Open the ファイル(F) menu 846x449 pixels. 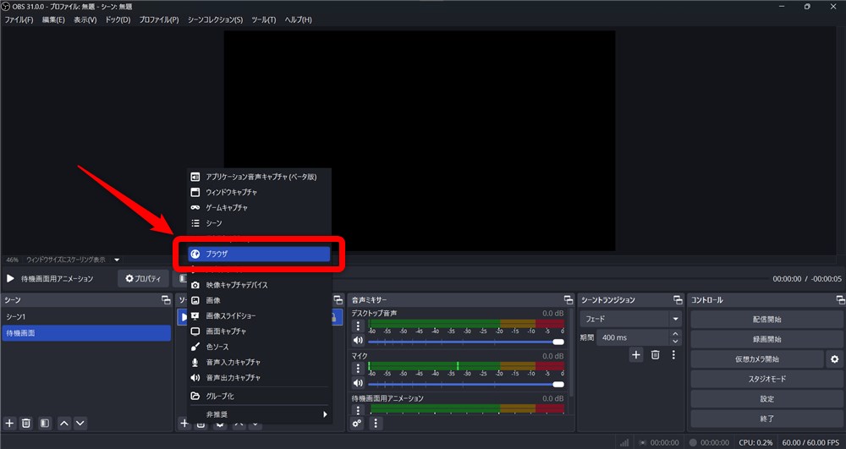[19, 20]
